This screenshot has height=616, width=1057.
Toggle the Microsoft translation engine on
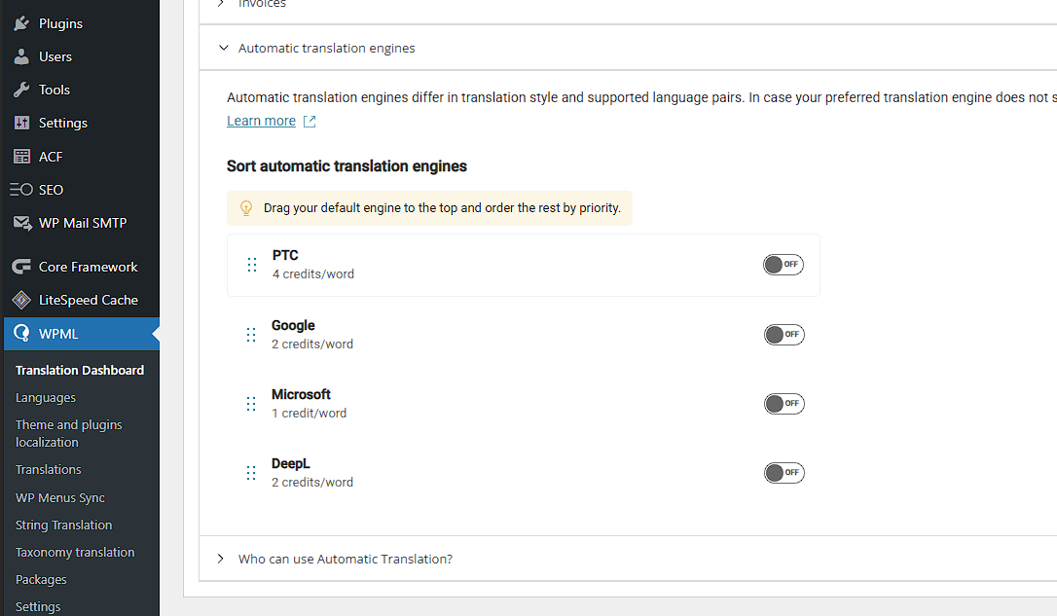[784, 404]
